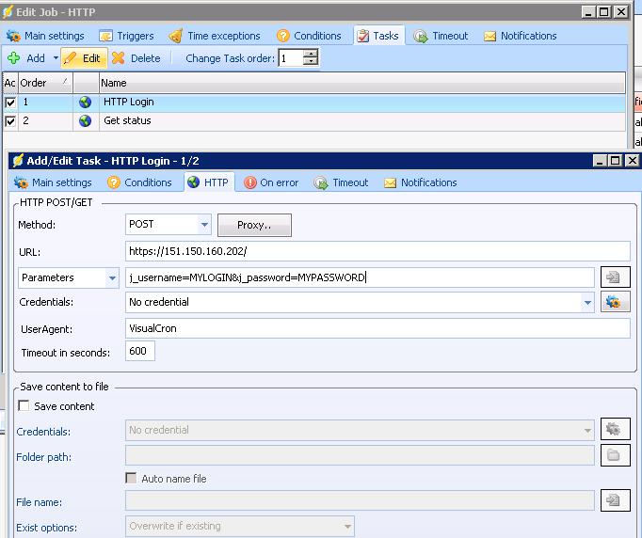Open credentials manager icon beside Credentials dropdown
The width and height of the screenshot is (642, 538).
click(615, 303)
